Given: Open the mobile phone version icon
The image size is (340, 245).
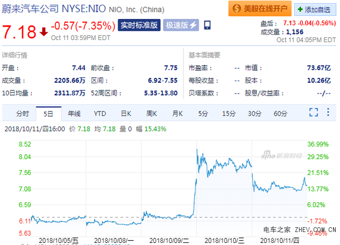Looking at the screenshot, I should pyautogui.click(x=207, y=25).
